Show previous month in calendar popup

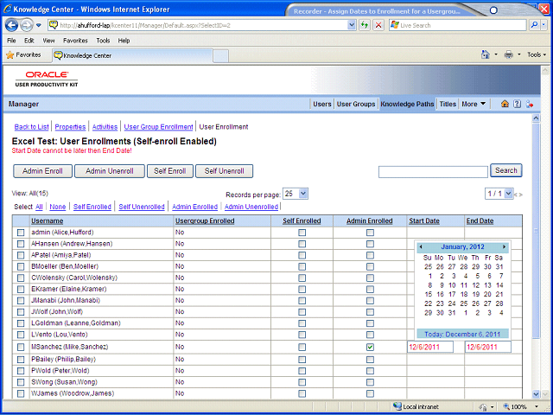point(421,246)
